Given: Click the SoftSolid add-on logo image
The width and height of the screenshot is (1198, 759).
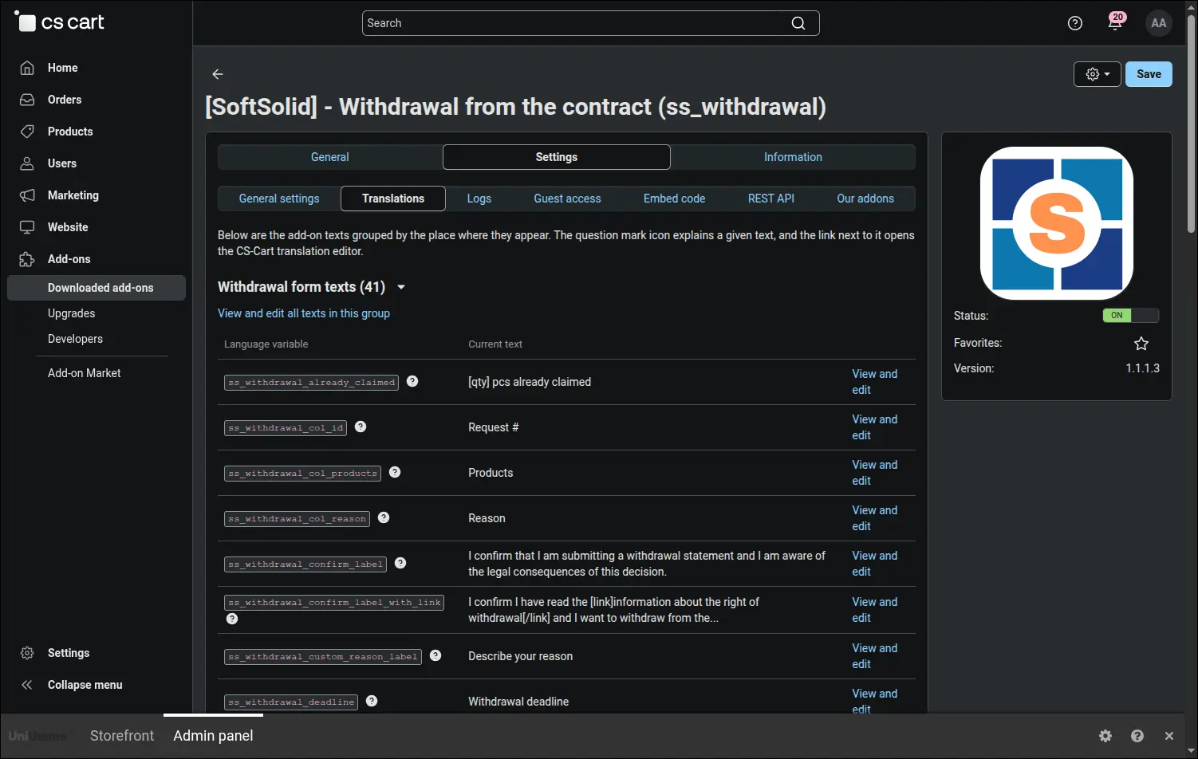Looking at the screenshot, I should pos(1057,223).
